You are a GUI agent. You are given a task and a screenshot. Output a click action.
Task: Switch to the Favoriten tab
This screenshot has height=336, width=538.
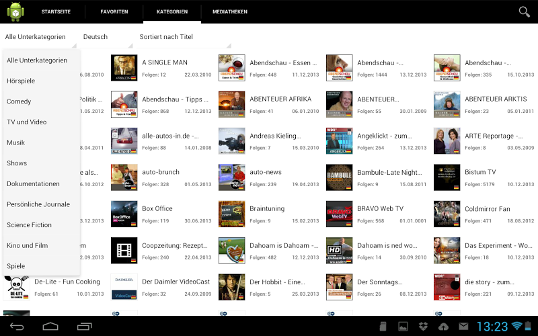pos(114,12)
